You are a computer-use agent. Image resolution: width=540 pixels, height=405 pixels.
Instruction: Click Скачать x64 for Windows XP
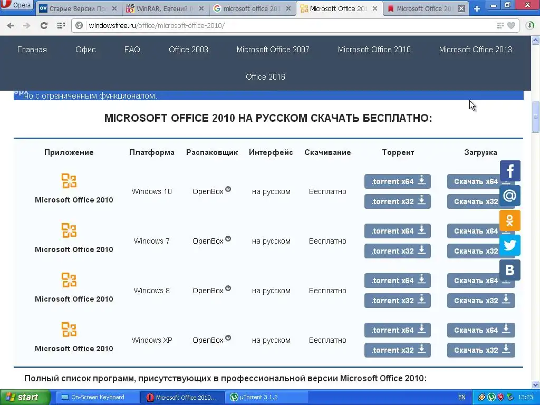pos(481,330)
